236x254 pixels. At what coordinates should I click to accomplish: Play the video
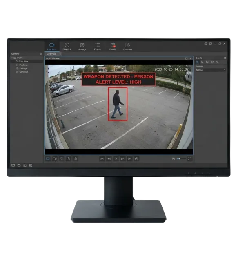pos(116,159)
